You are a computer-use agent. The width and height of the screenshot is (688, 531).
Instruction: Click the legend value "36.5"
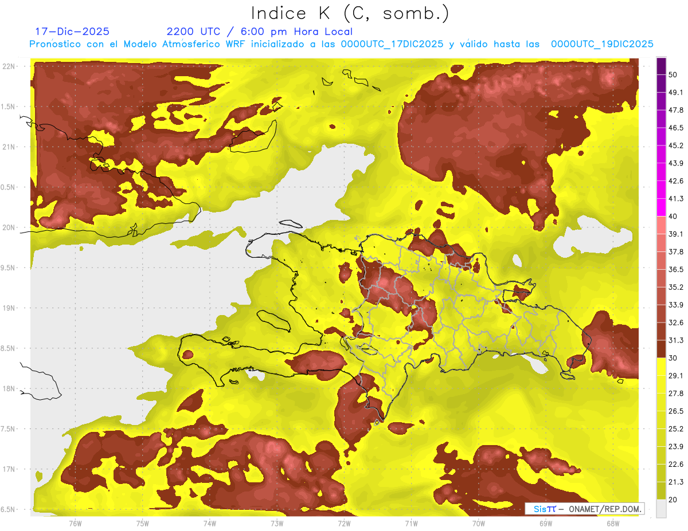click(x=675, y=269)
